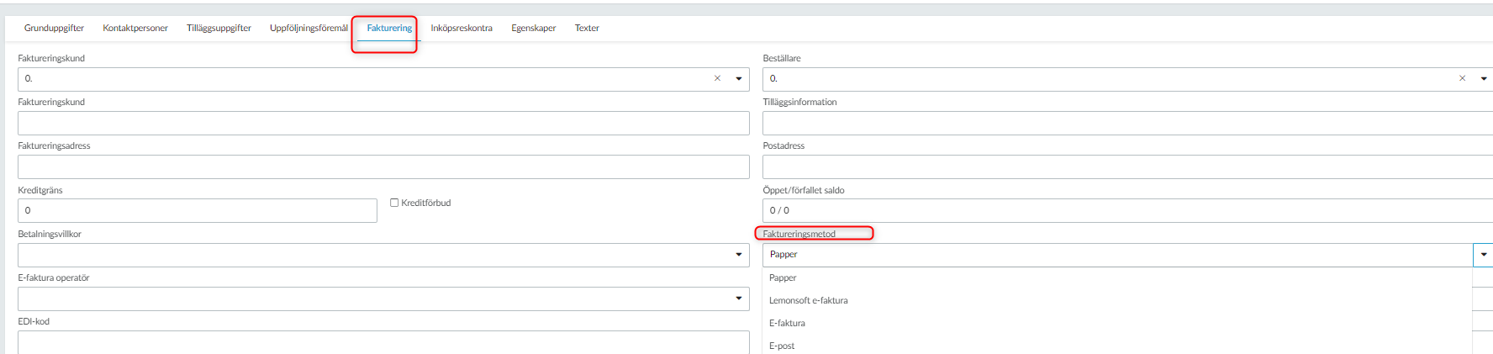Select the Uppföljningsföremål tab
Viewport: 1493px width, 354px height.
309,29
